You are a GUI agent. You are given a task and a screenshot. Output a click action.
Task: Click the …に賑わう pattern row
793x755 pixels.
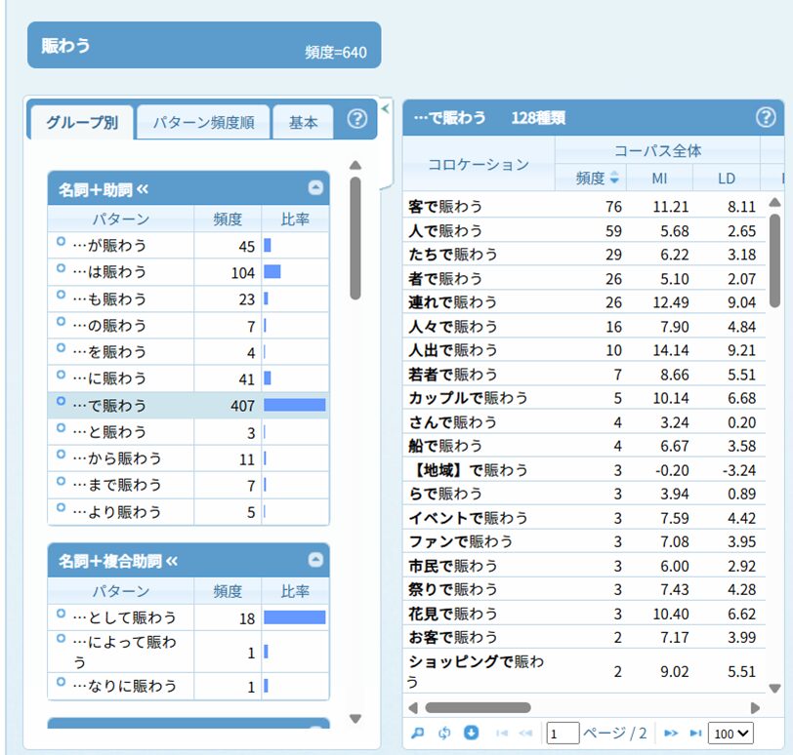pyautogui.click(x=109, y=377)
